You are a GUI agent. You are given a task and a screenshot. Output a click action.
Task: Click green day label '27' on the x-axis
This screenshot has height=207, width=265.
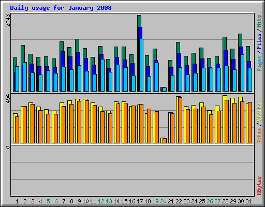click(x=217, y=201)
